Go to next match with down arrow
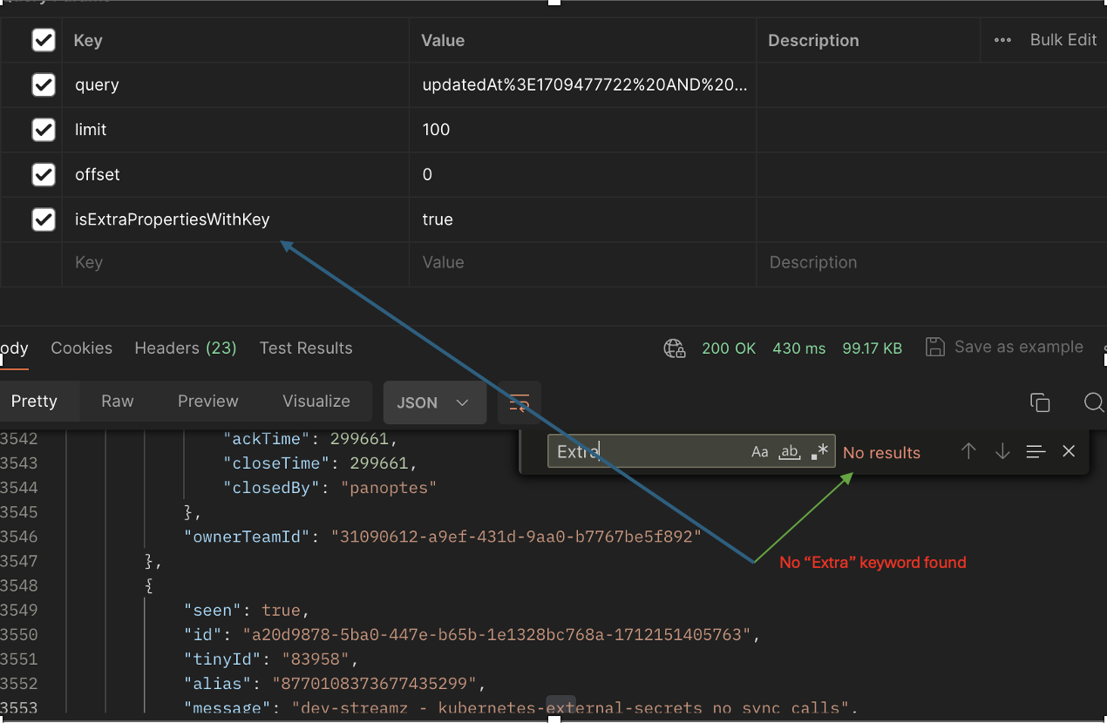The width and height of the screenshot is (1107, 723). pyautogui.click(x=1002, y=451)
